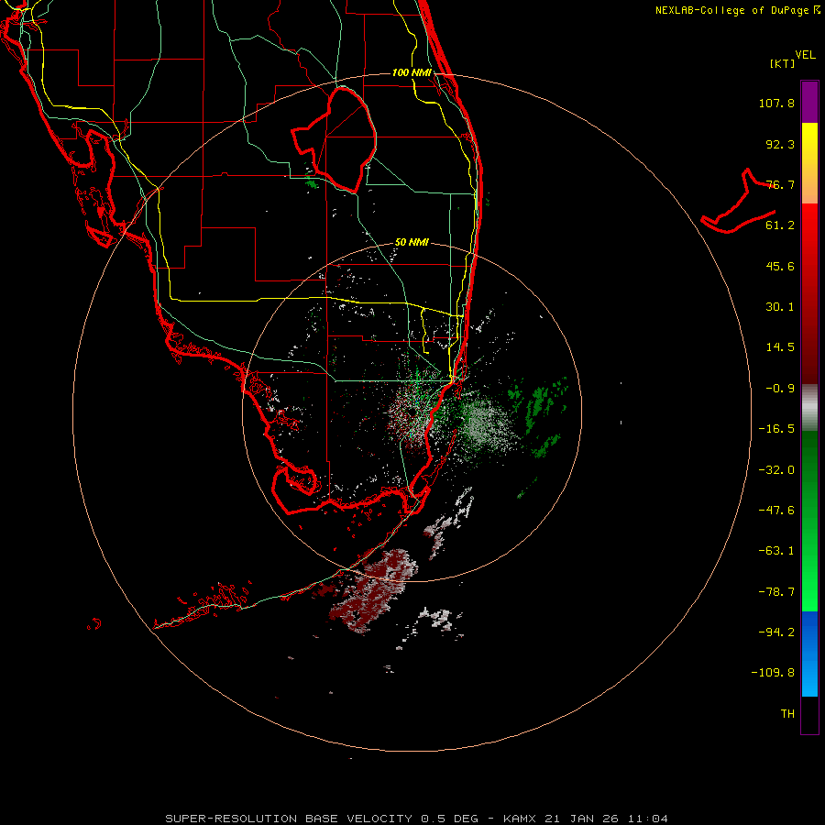Image resolution: width=825 pixels, height=825 pixels.
Task: Select the 107.8 scale value
Action: 776,103
